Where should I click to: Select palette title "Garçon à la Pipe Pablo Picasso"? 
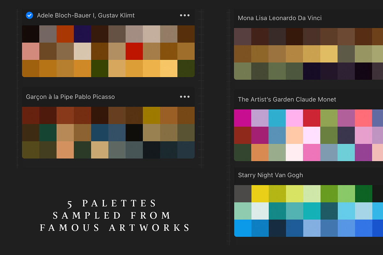[x=71, y=97]
